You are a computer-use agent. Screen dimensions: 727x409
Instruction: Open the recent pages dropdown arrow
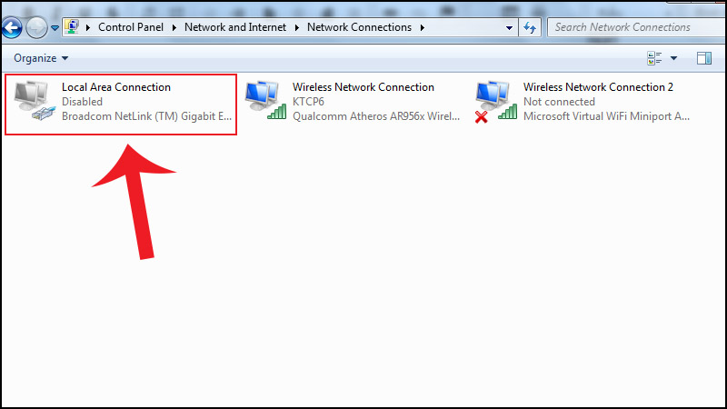(55, 28)
